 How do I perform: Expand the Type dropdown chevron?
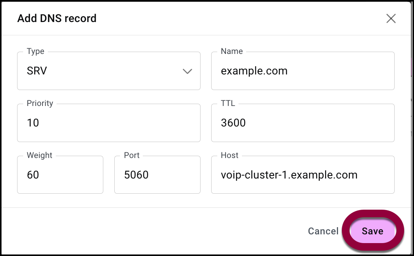point(187,71)
